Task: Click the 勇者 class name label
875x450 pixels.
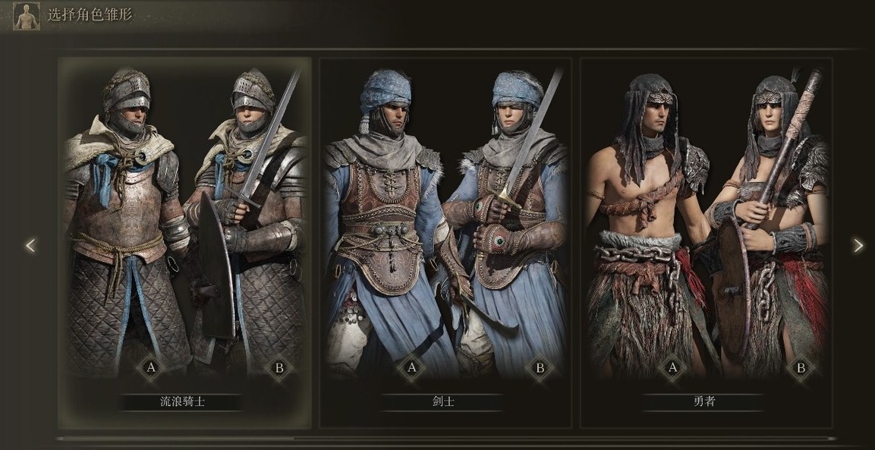Action: tap(703, 401)
